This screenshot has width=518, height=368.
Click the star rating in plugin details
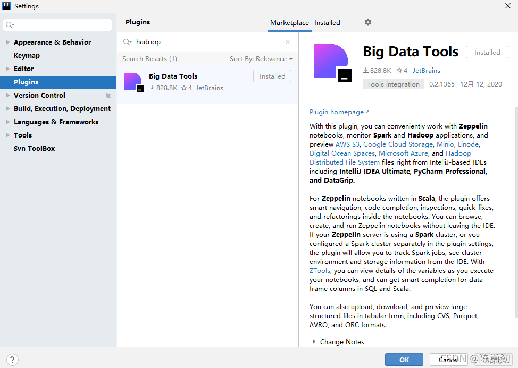[x=402, y=70]
